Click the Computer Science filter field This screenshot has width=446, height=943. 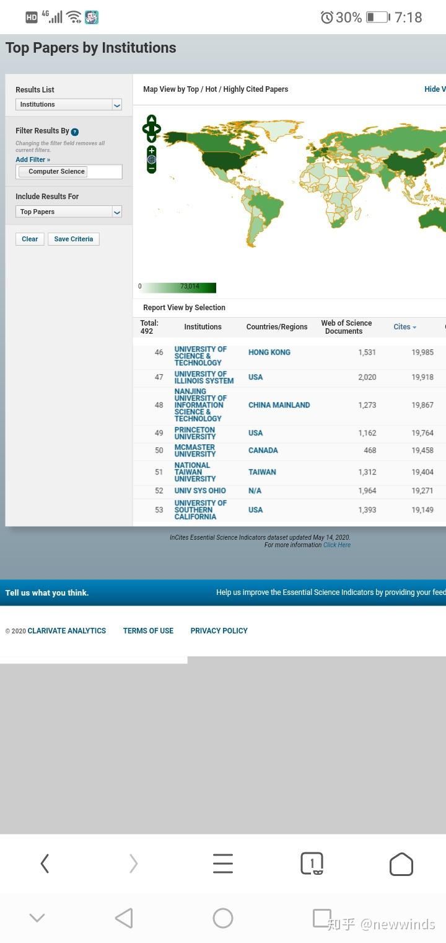pyautogui.click(x=69, y=172)
